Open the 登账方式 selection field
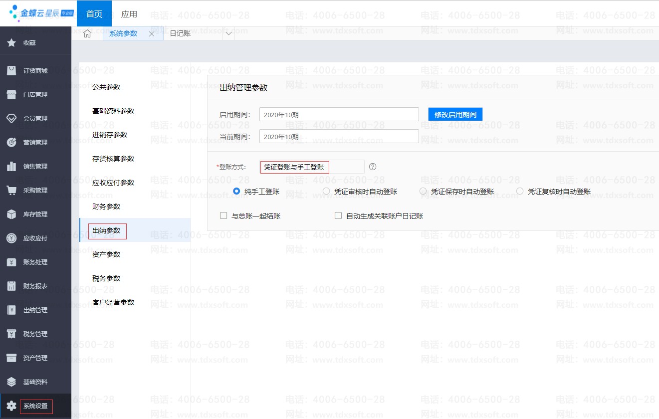659x419 pixels. pyautogui.click(x=312, y=167)
